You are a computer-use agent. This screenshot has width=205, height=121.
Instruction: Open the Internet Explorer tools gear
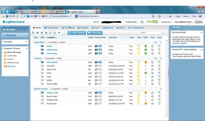pos(203,11)
